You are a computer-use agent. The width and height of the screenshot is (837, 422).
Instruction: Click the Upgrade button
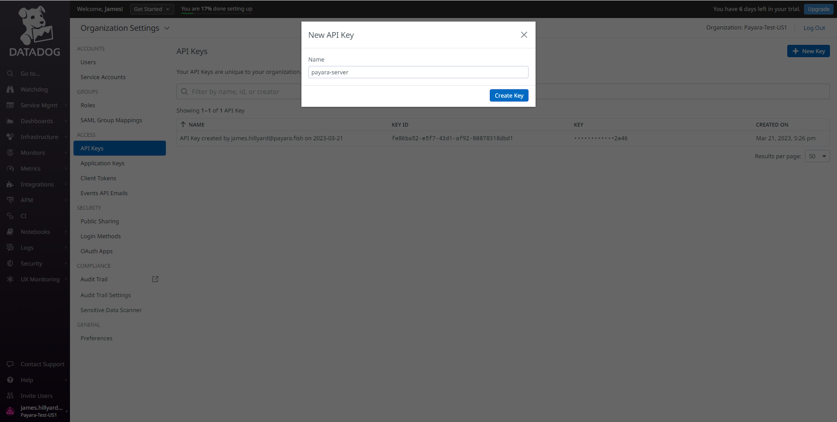[818, 9]
